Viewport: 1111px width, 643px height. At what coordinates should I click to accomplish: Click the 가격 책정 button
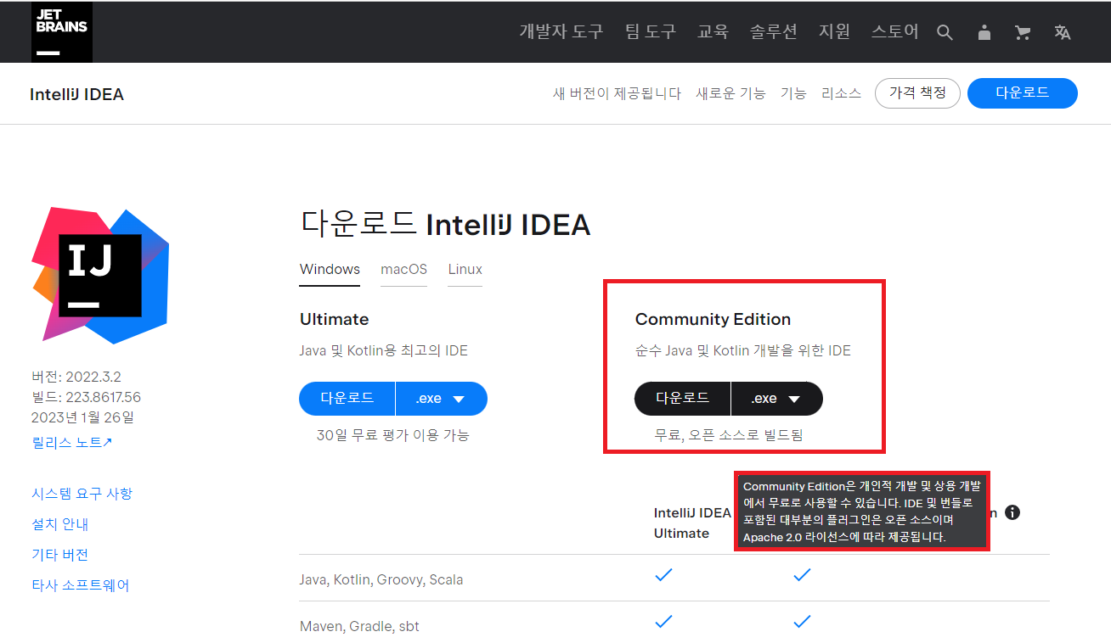(917, 93)
